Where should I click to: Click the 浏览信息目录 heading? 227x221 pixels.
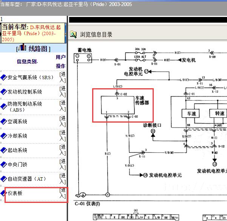[x=96, y=34]
